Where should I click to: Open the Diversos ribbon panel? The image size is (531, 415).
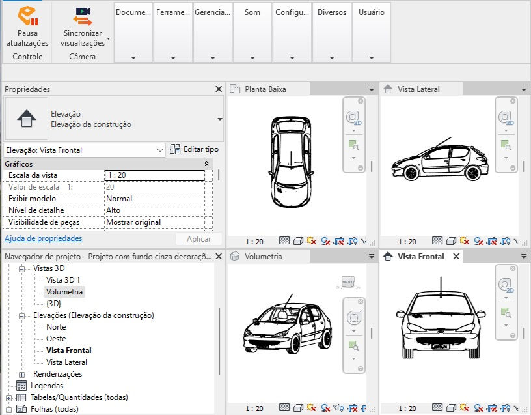pyautogui.click(x=332, y=32)
